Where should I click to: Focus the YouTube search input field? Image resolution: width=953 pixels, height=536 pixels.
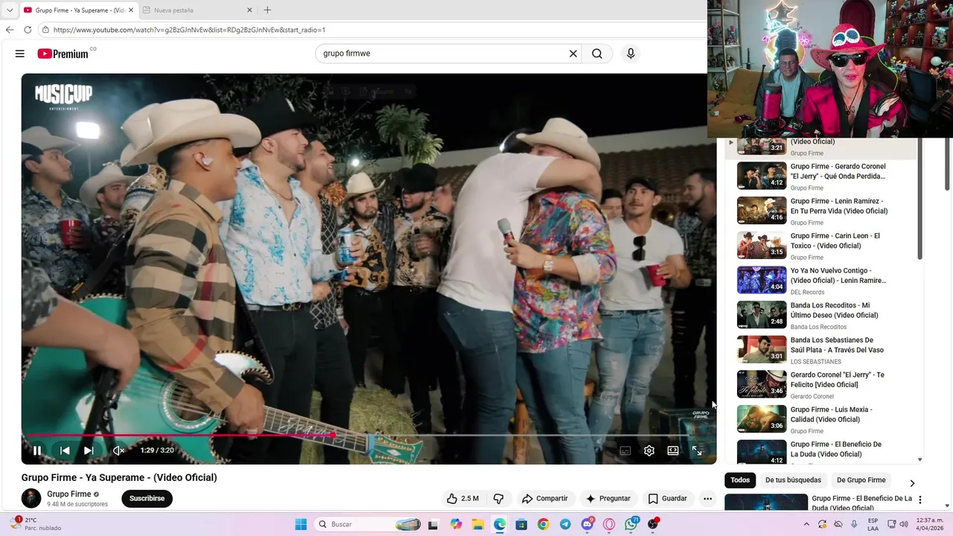(x=443, y=54)
